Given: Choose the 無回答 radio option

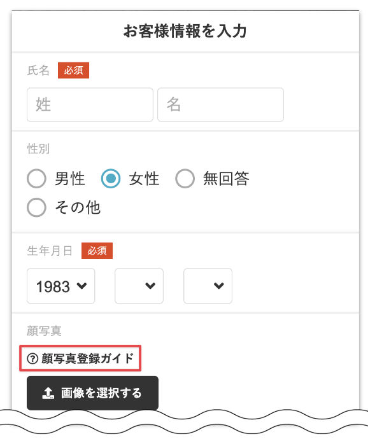Looking at the screenshot, I should click(185, 178).
